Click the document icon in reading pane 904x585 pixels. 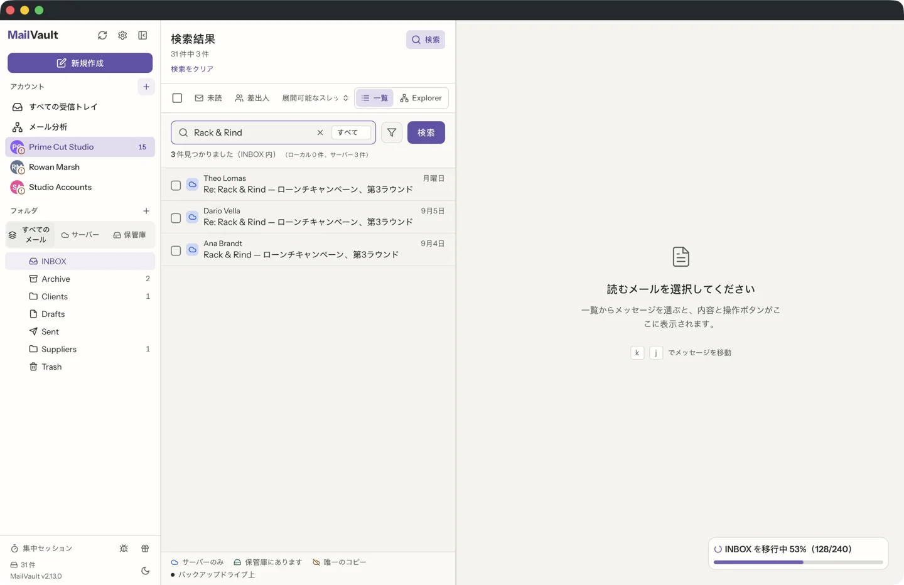pos(681,257)
